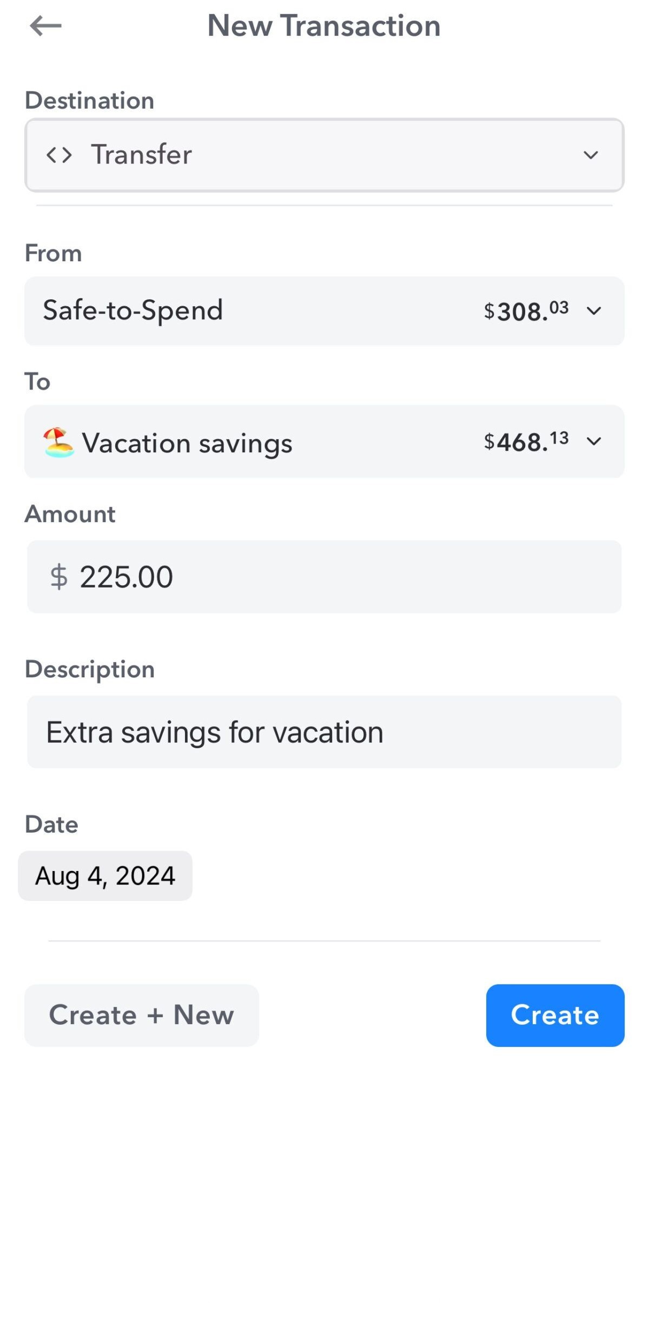Open the To account chevron

[x=594, y=441]
